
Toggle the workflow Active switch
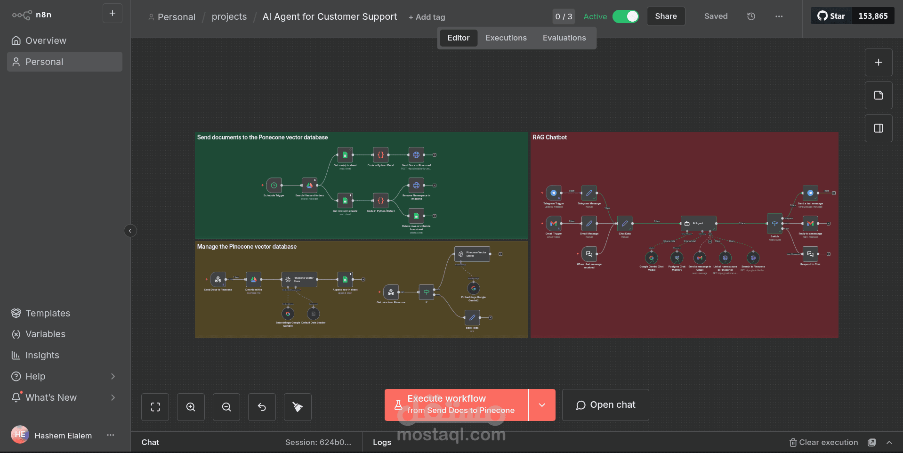626,16
